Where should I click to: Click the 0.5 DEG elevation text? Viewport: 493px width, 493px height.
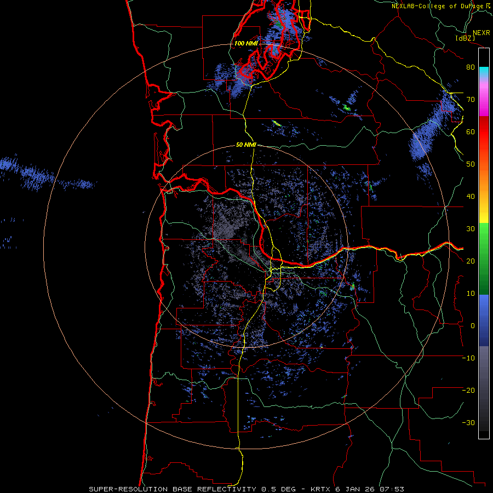pyautogui.click(x=278, y=489)
